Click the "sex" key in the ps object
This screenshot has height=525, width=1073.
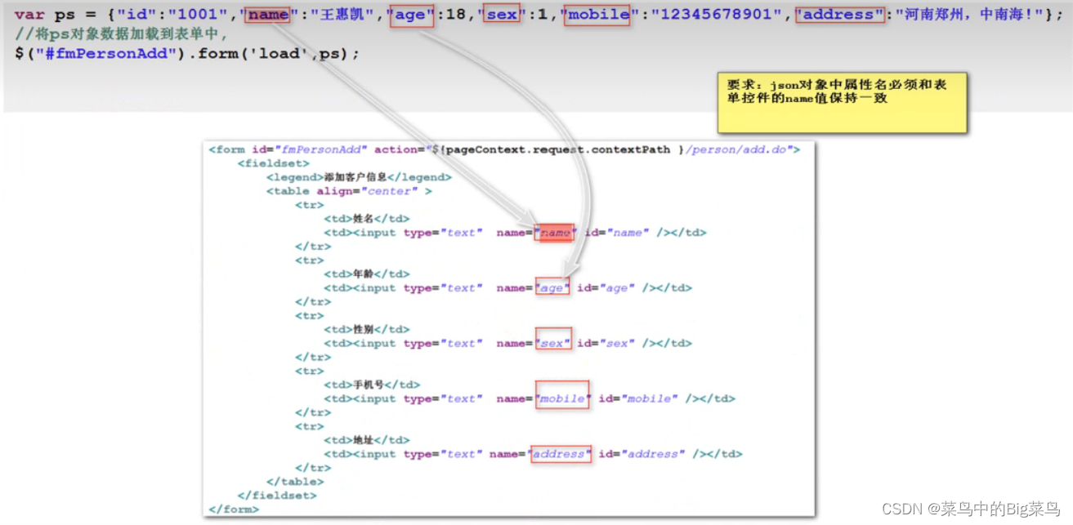503,15
